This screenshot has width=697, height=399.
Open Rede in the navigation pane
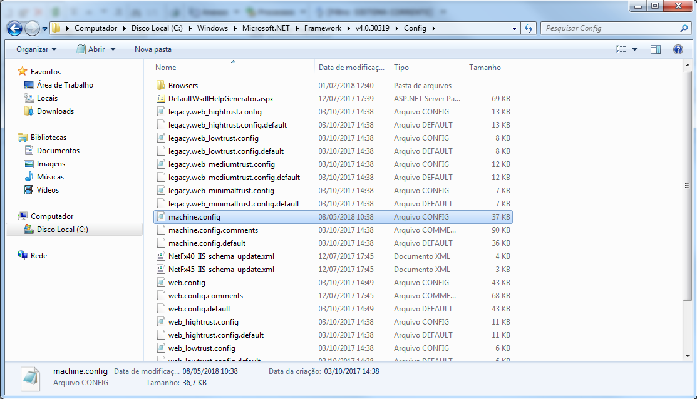[x=38, y=256]
